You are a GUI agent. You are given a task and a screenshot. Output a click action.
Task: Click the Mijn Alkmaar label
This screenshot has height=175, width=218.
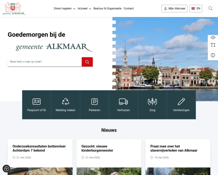click(177, 8)
